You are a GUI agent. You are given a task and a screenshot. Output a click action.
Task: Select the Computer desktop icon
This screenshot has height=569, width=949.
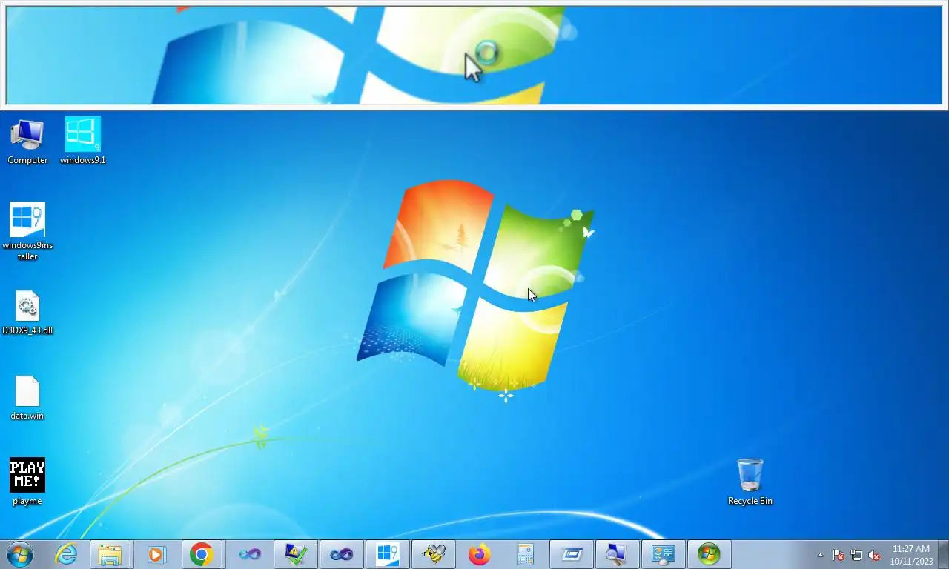pyautogui.click(x=27, y=142)
